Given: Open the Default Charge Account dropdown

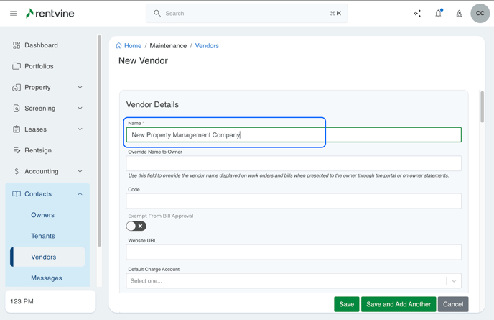Looking at the screenshot, I should pos(294,280).
